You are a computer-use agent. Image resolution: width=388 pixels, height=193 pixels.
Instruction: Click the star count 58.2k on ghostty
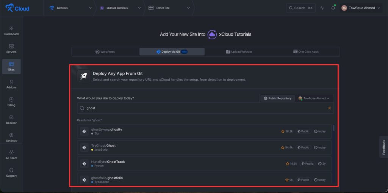click(287, 131)
